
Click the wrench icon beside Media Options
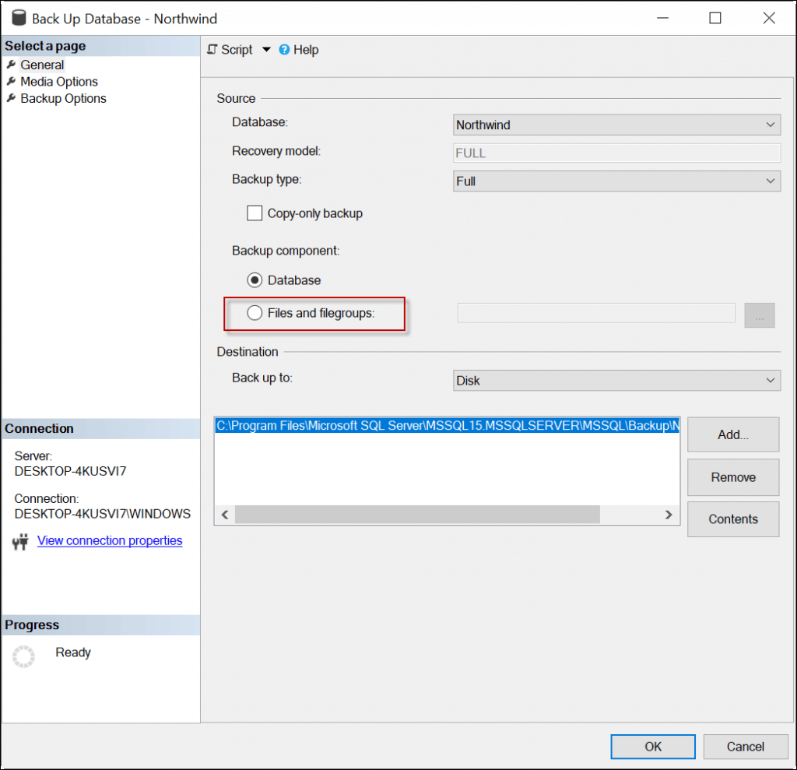coord(11,82)
